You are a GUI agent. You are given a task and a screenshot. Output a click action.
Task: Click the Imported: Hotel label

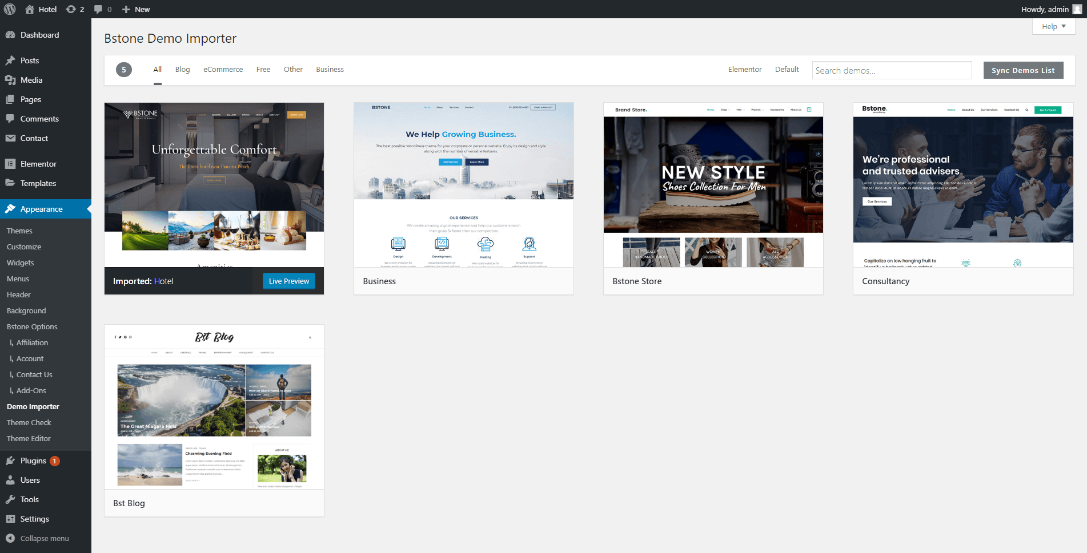pos(143,281)
